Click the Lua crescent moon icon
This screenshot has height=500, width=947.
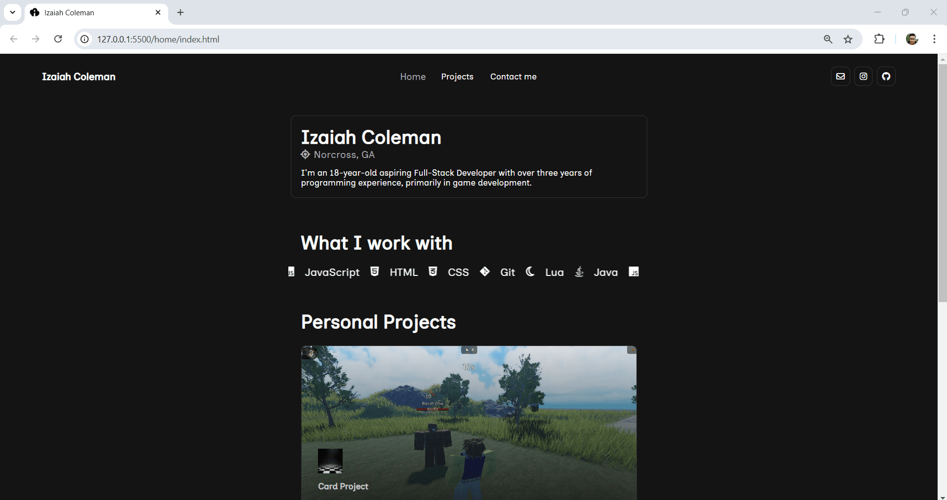click(530, 271)
